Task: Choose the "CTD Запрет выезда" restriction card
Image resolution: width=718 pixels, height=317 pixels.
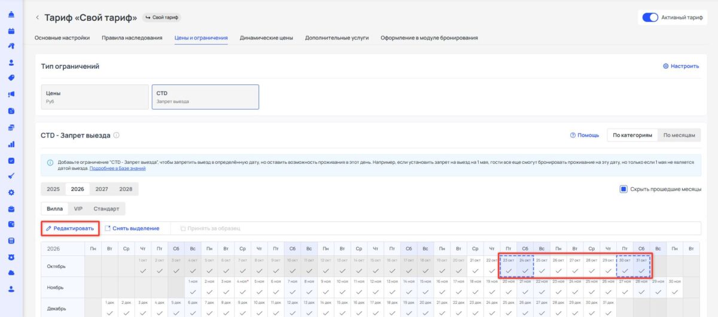Action: pos(205,97)
